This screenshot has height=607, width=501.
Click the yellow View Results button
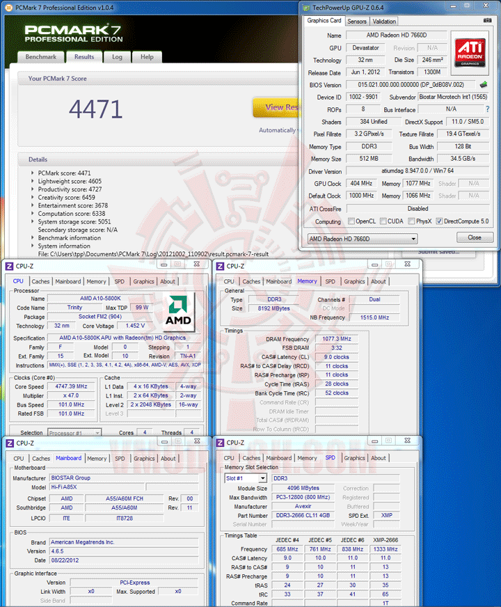click(276, 107)
